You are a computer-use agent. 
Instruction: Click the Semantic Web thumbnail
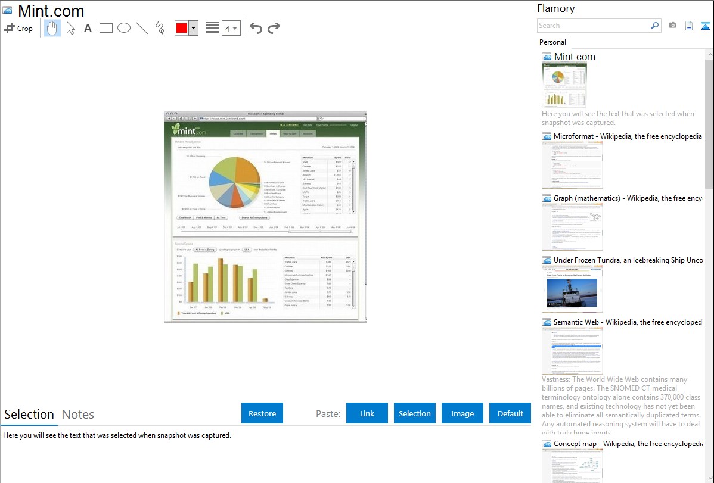(x=572, y=351)
